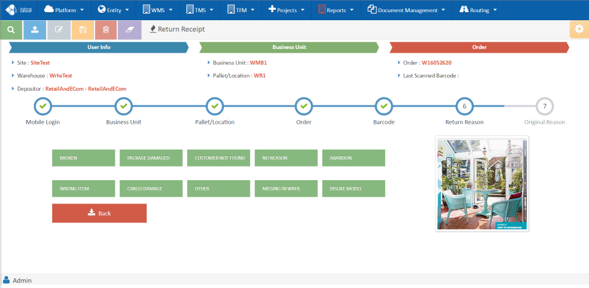Click the blue upload icon button
The width and height of the screenshot is (589, 288).
35,29
